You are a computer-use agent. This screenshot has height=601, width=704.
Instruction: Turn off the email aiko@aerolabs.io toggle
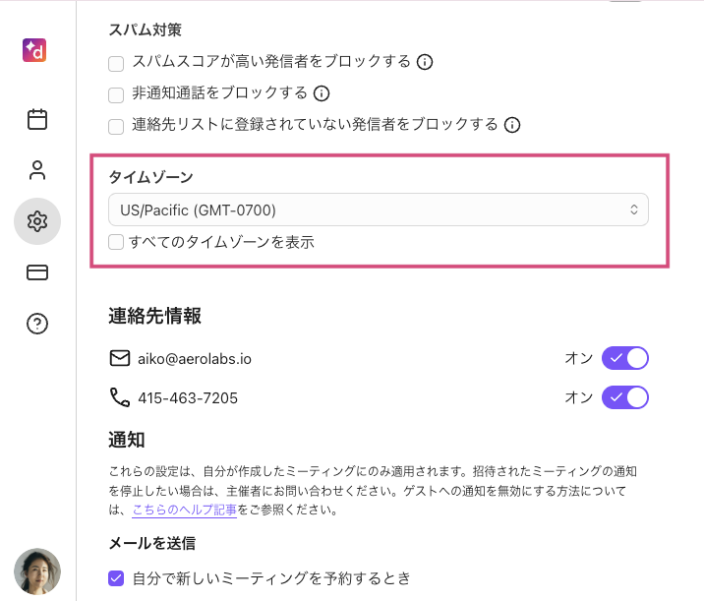625,358
